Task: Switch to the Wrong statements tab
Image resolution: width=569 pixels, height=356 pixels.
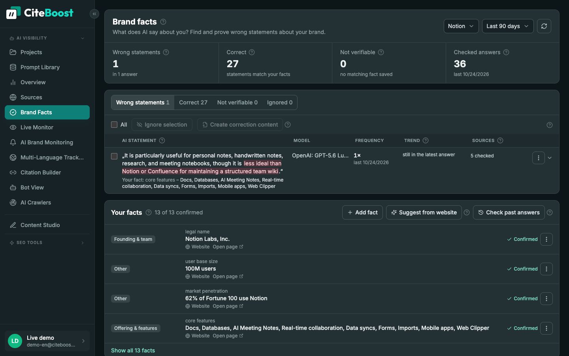Action: pyautogui.click(x=143, y=102)
